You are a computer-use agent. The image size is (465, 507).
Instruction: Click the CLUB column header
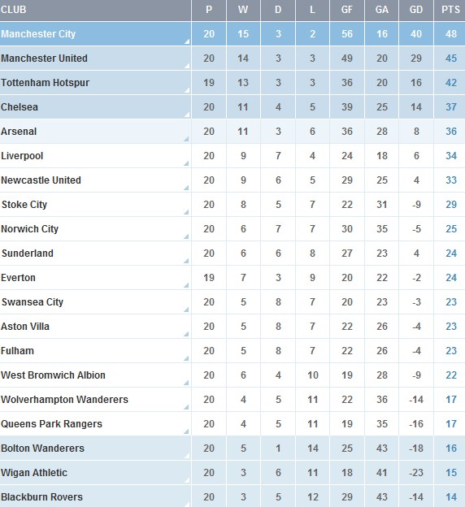(14, 10)
